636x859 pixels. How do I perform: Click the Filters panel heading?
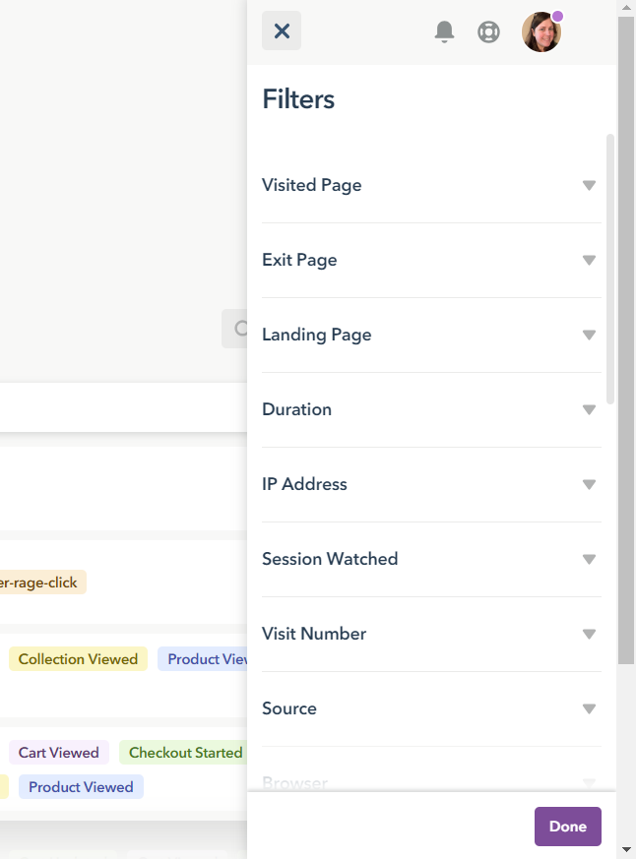tap(298, 99)
